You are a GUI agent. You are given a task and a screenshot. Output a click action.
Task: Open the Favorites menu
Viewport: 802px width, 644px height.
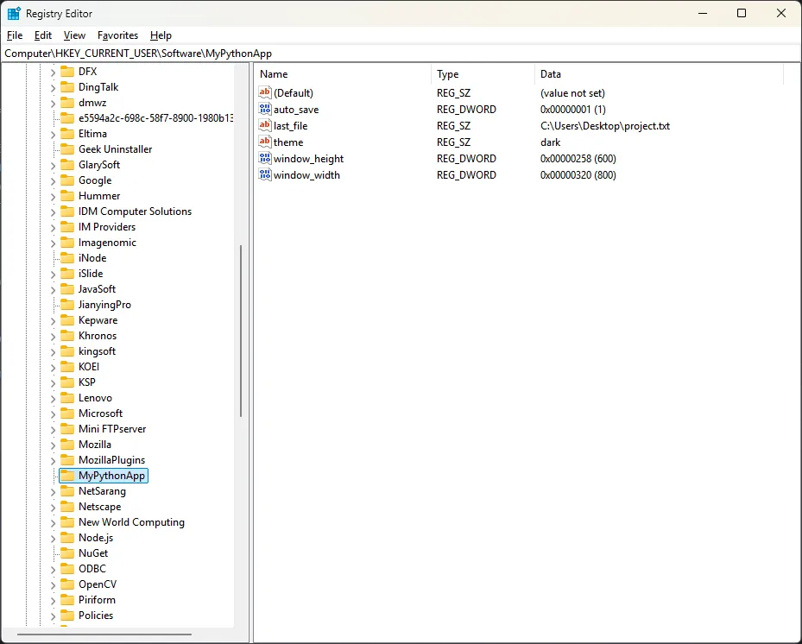[x=117, y=35]
